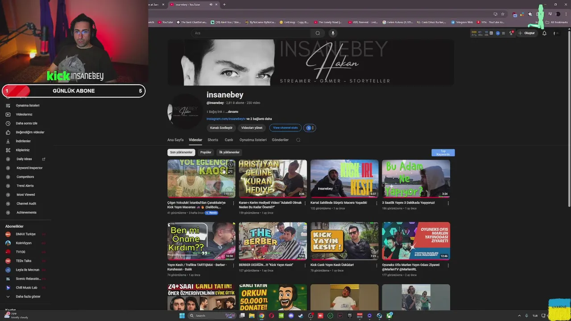Open Oynatma listeleri in sidebar
Viewport: 571px width, 321px height.
point(27,106)
